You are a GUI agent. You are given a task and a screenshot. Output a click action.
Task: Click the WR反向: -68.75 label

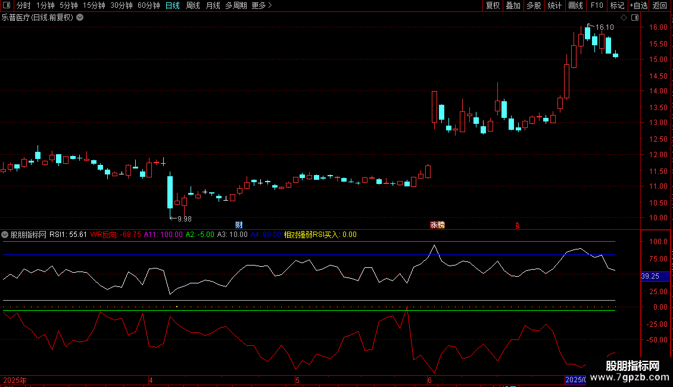pyautogui.click(x=116, y=235)
